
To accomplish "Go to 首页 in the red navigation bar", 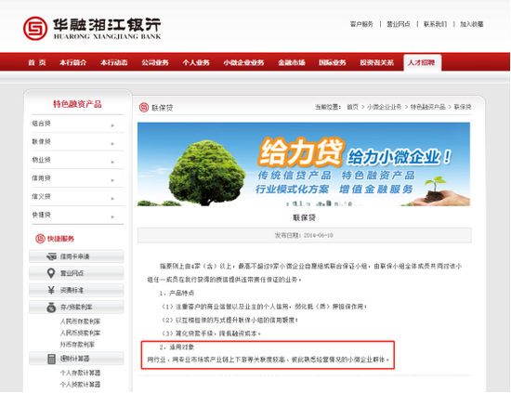I will 37,62.
